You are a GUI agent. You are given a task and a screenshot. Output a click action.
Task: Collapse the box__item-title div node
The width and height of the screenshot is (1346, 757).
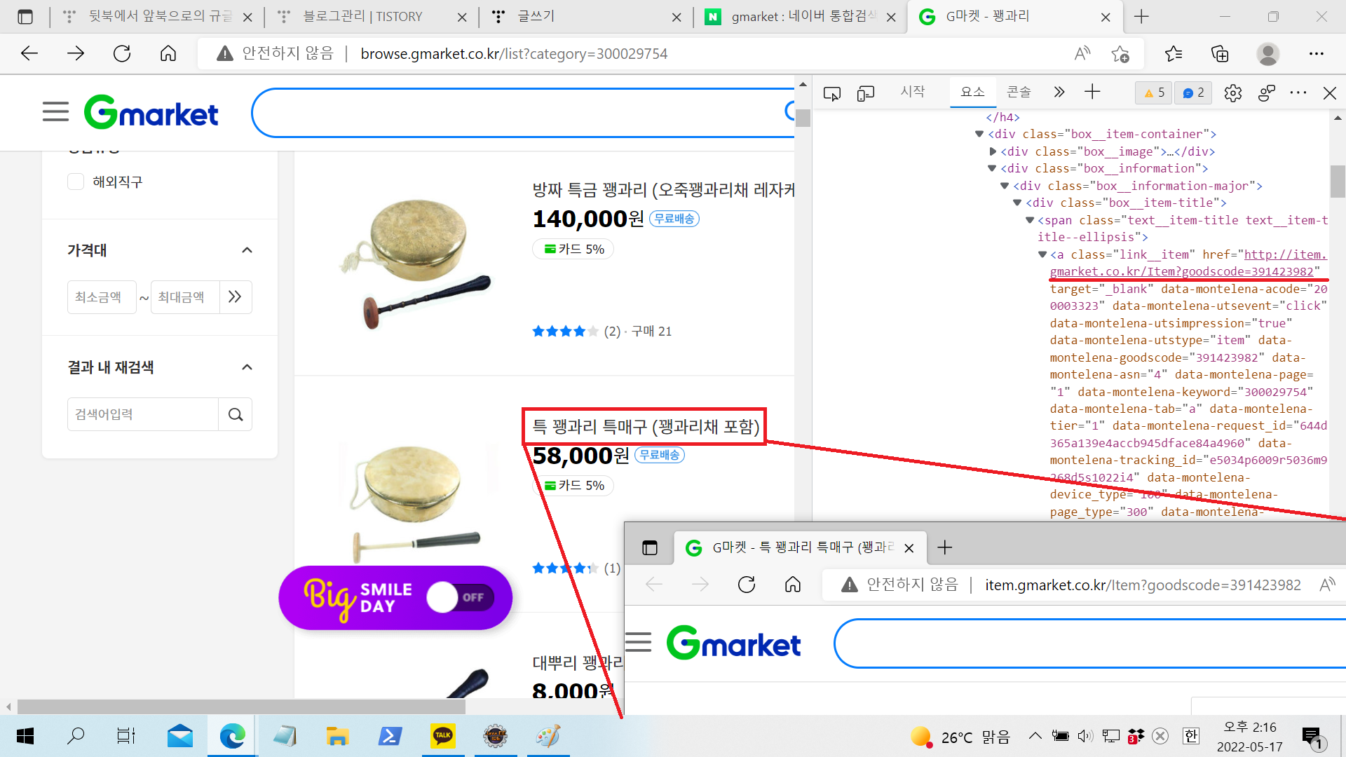[1017, 203]
